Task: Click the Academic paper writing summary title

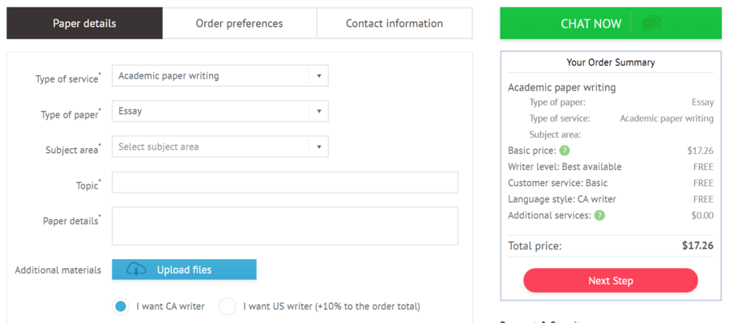Action: tap(561, 87)
